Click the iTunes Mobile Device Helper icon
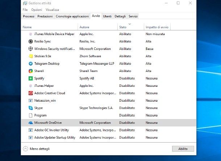Screen dimensions: 221x161 point(30,34)
